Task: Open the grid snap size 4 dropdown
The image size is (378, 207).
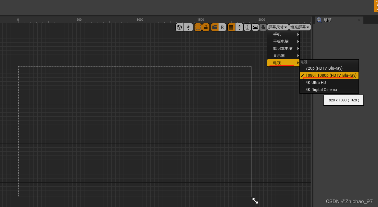Action: click(x=239, y=27)
